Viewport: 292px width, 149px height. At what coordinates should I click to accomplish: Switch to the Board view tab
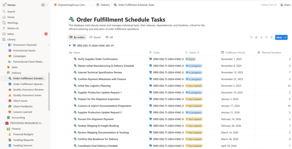[95, 37]
